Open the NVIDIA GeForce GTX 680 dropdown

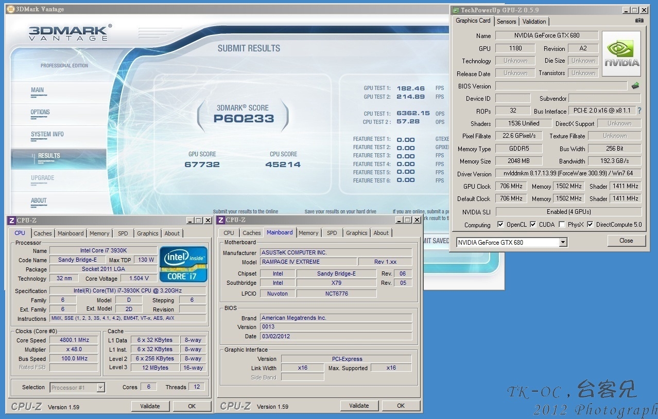[x=563, y=242]
